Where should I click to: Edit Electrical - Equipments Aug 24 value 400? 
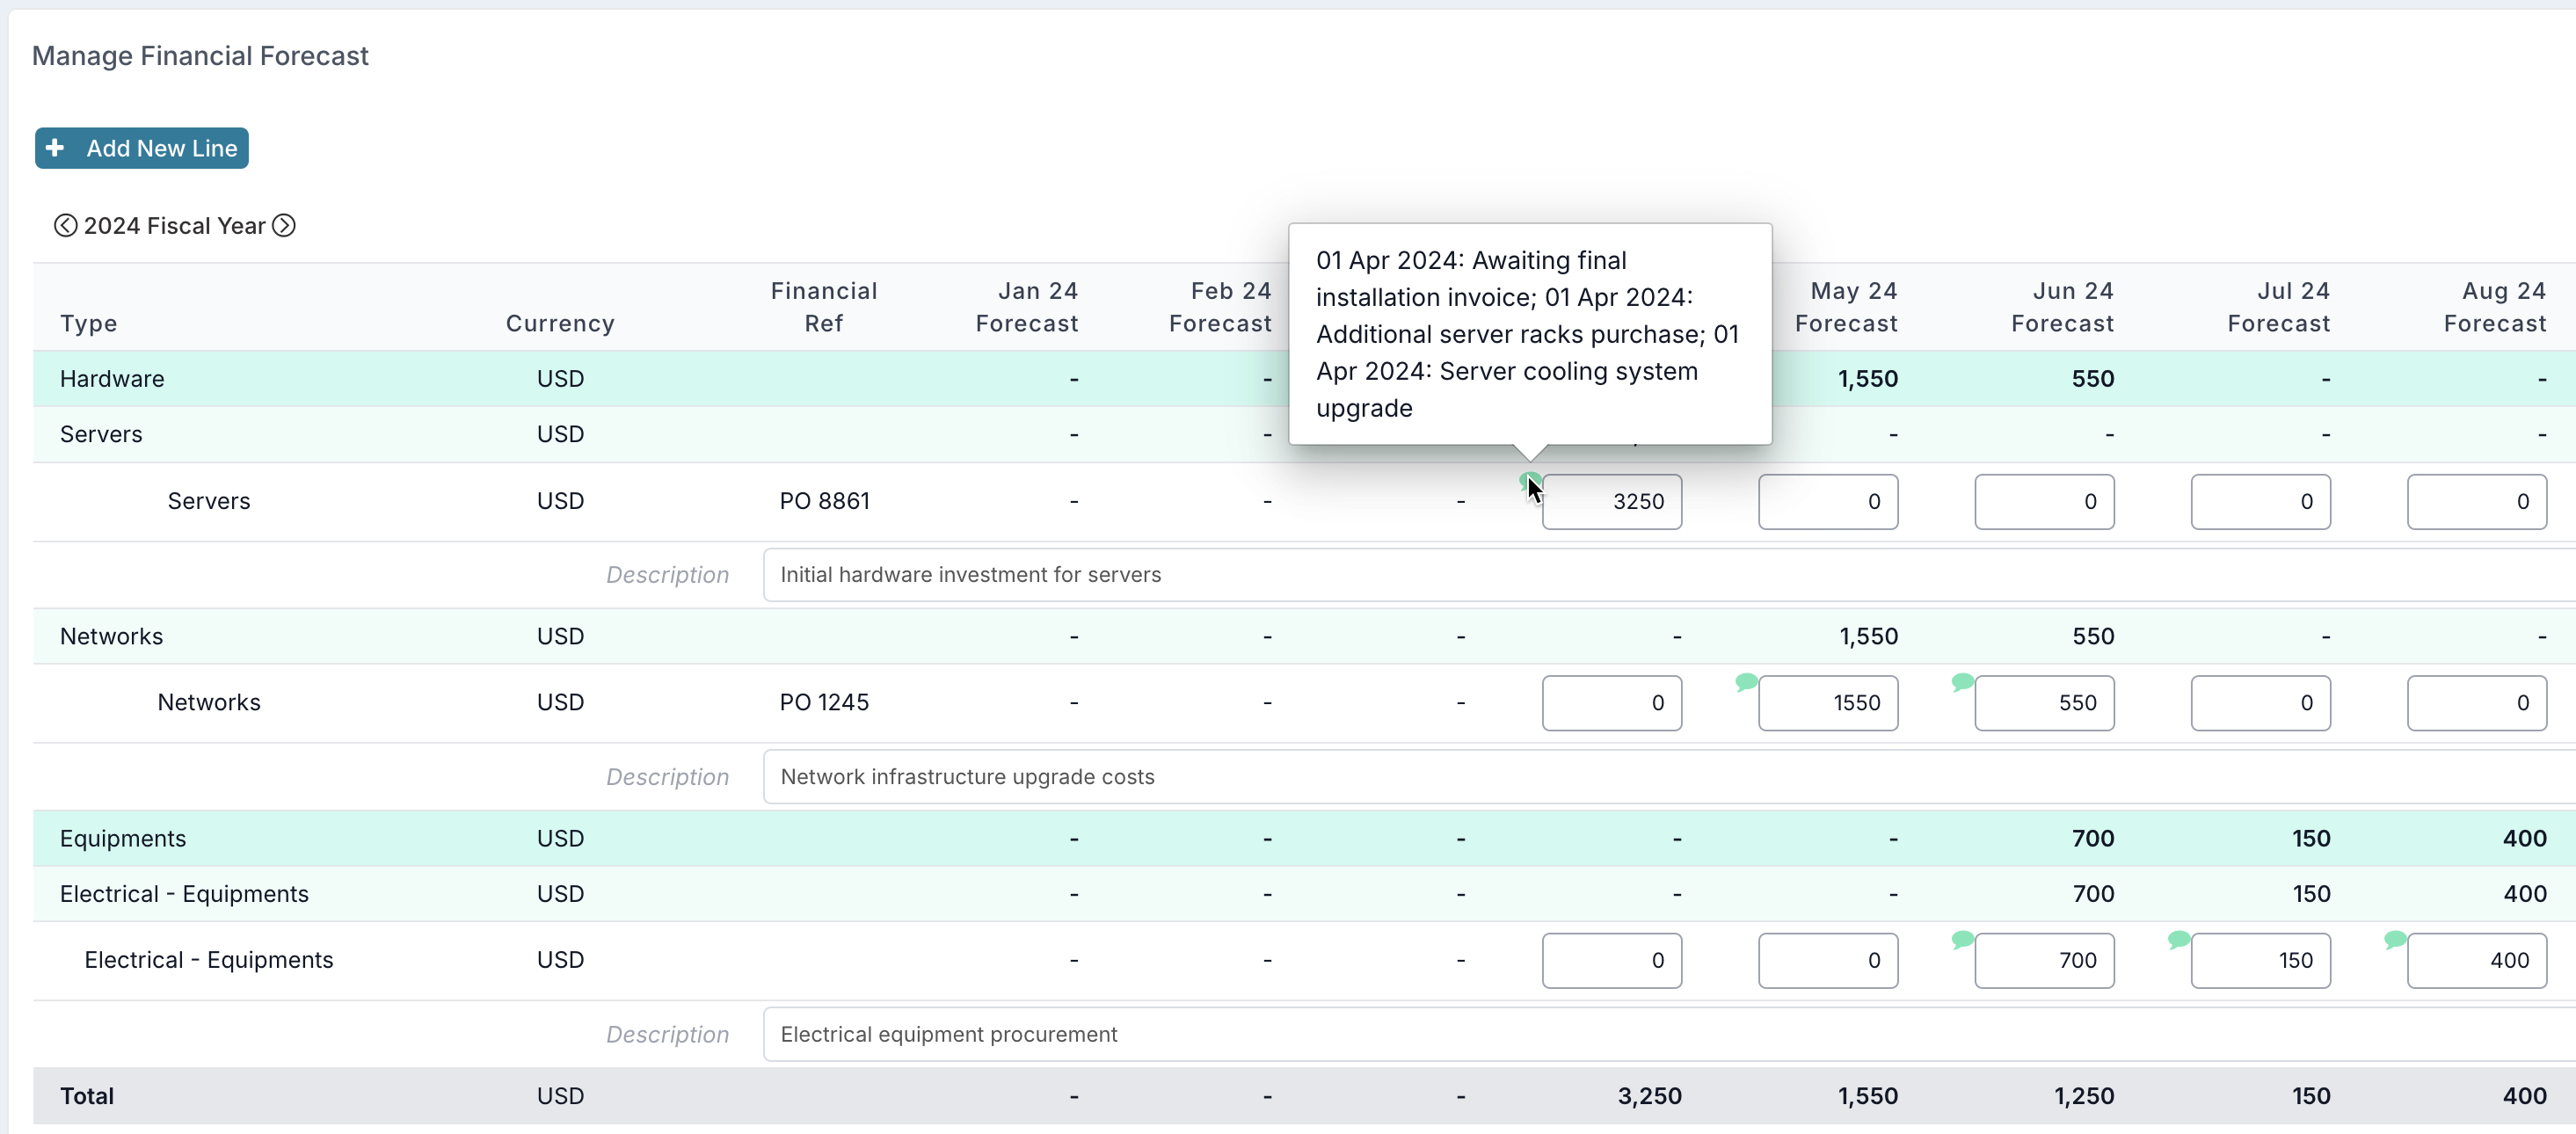[x=2476, y=960]
